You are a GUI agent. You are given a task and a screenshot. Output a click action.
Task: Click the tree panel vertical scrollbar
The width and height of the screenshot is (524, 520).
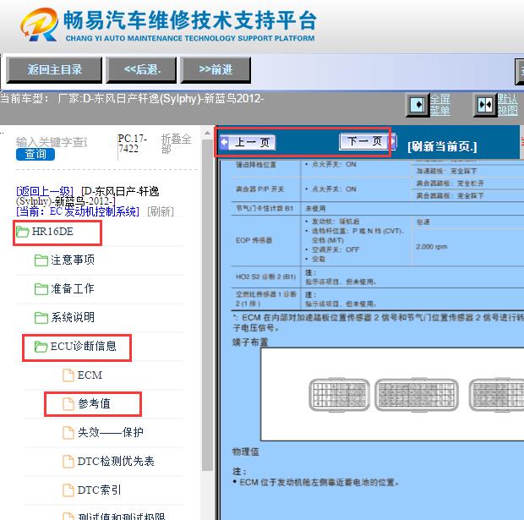click(207, 304)
